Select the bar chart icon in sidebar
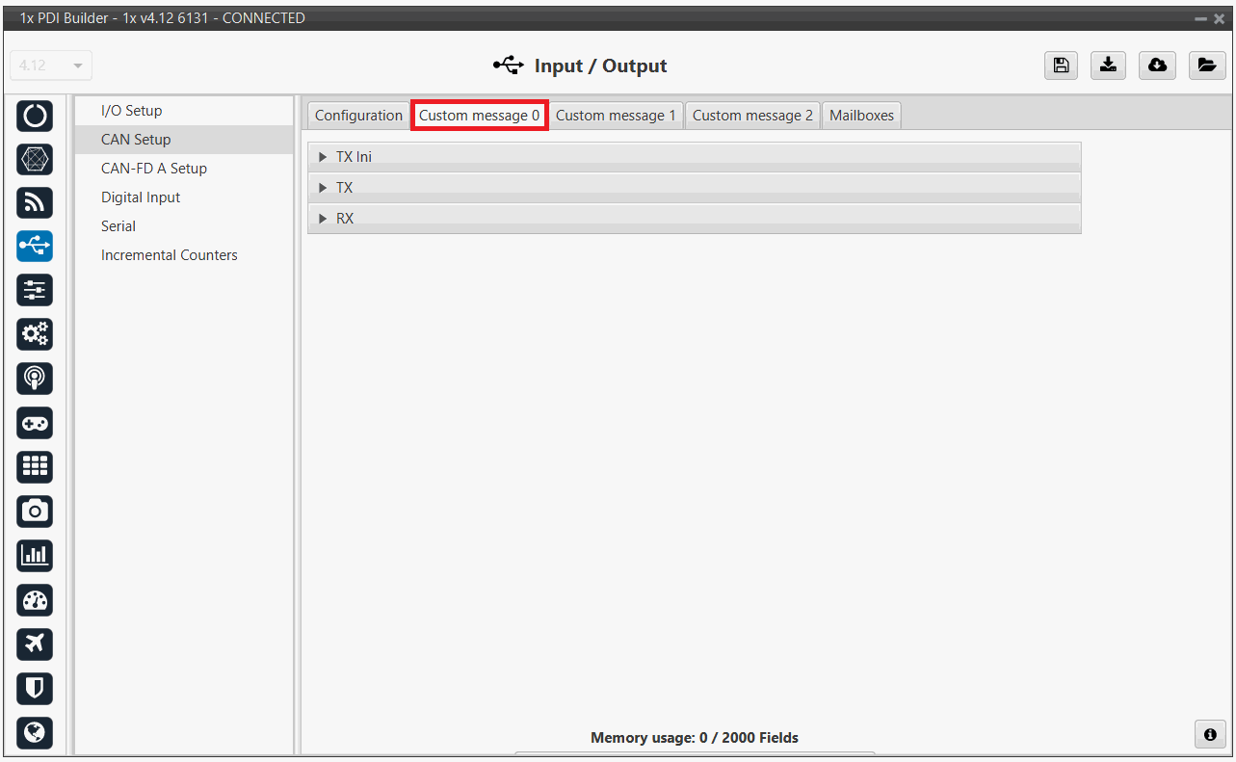This screenshot has height=762, width=1236. point(35,555)
